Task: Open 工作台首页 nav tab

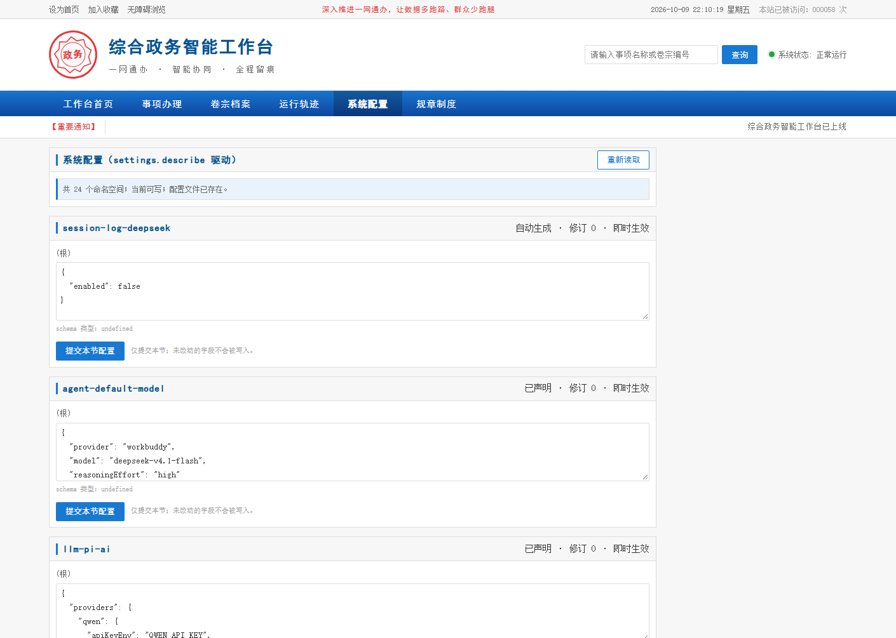Action: 88,103
